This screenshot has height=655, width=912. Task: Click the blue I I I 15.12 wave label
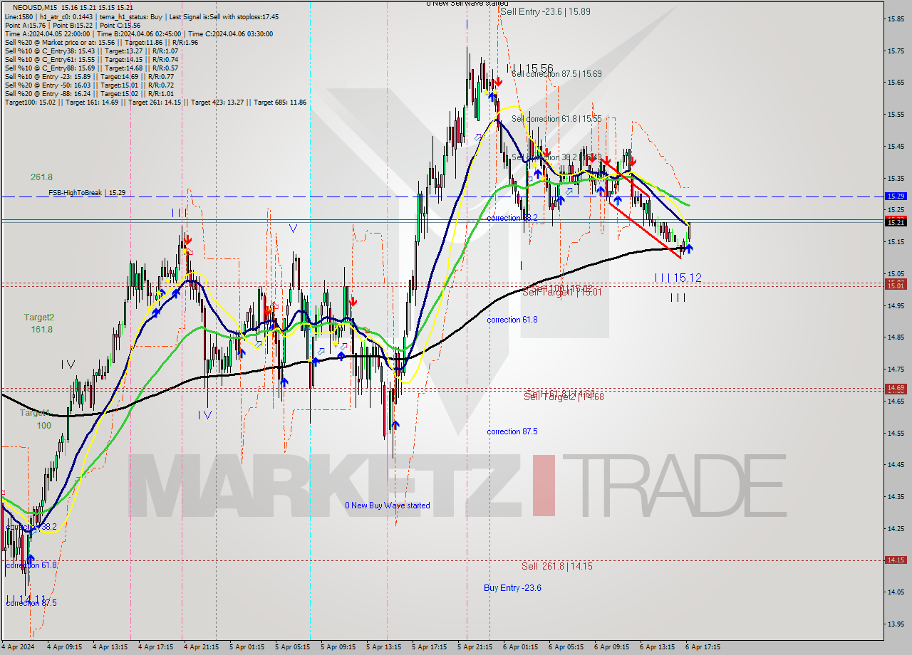pyautogui.click(x=678, y=278)
